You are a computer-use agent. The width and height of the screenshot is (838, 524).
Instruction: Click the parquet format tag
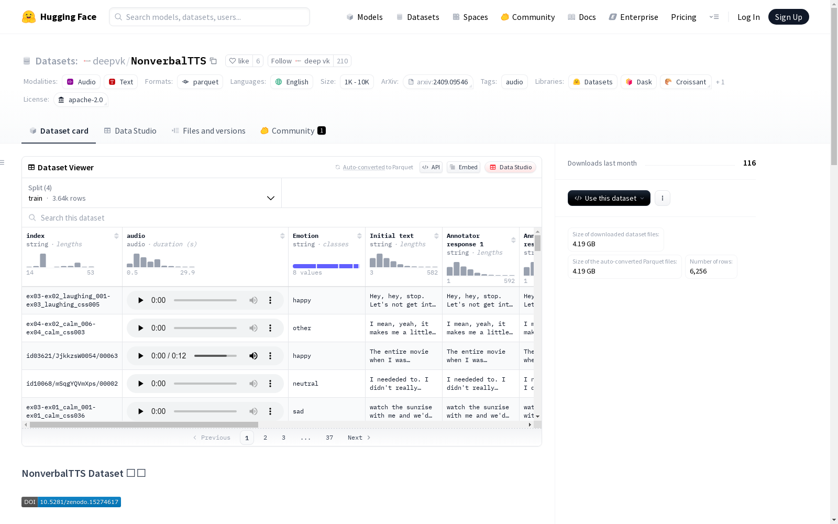pyautogui.click(x=200, y=82)
